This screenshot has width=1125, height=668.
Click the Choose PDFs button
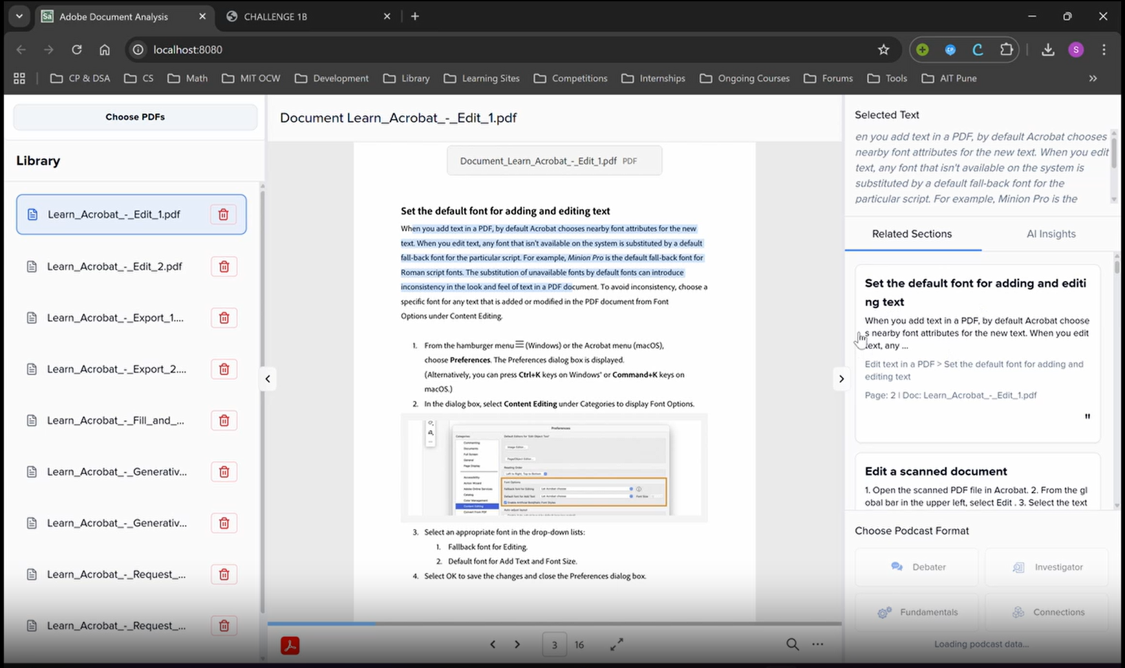click(x=135, y=117)
